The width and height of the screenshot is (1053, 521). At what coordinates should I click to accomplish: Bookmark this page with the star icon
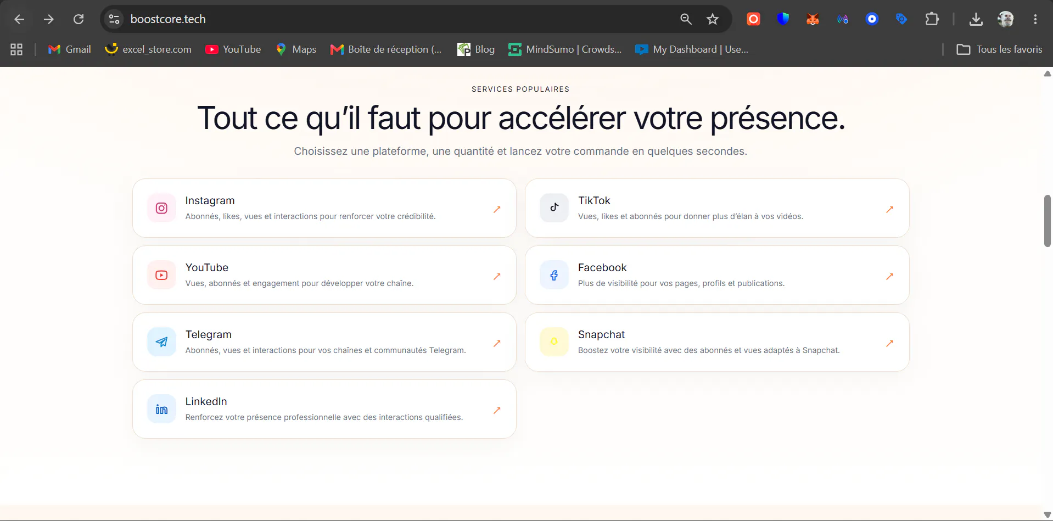(x=713, y=19)
